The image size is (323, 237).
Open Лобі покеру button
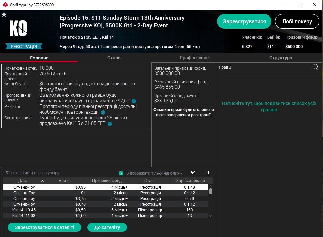pos(297,21)
